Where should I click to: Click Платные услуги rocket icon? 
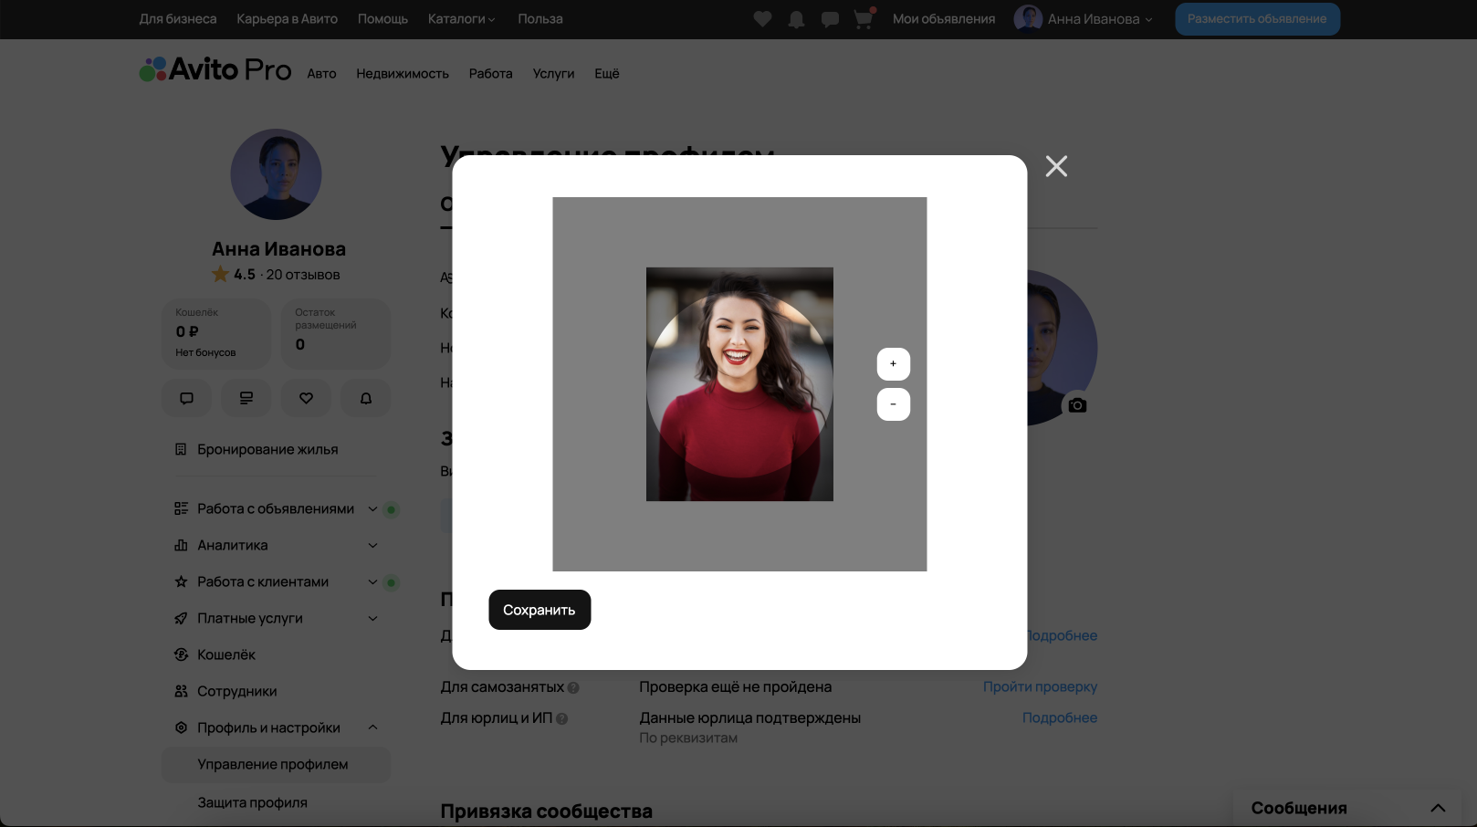(181, 618)
